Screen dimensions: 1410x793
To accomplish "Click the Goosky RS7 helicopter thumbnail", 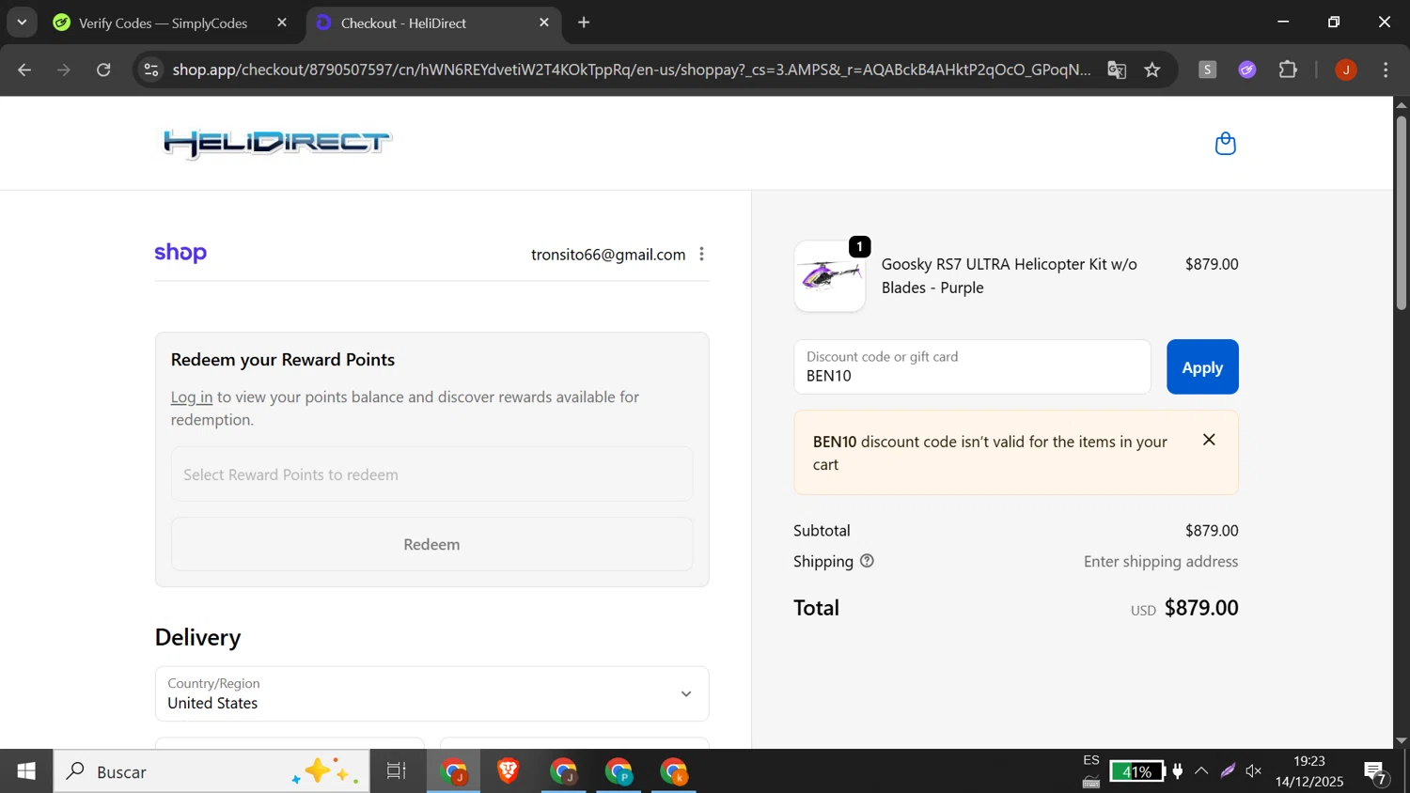I will click(830, 276).
